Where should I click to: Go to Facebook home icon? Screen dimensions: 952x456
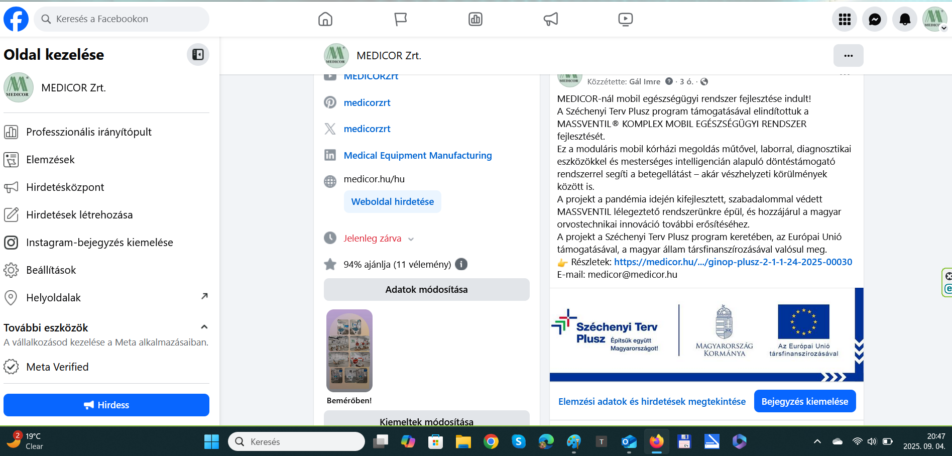(325, 20)
